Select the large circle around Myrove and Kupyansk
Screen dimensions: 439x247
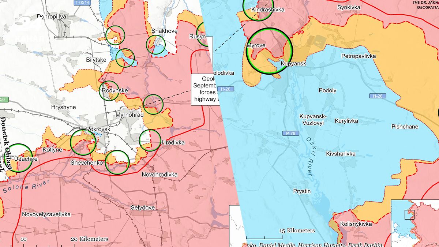click(269, 51)
